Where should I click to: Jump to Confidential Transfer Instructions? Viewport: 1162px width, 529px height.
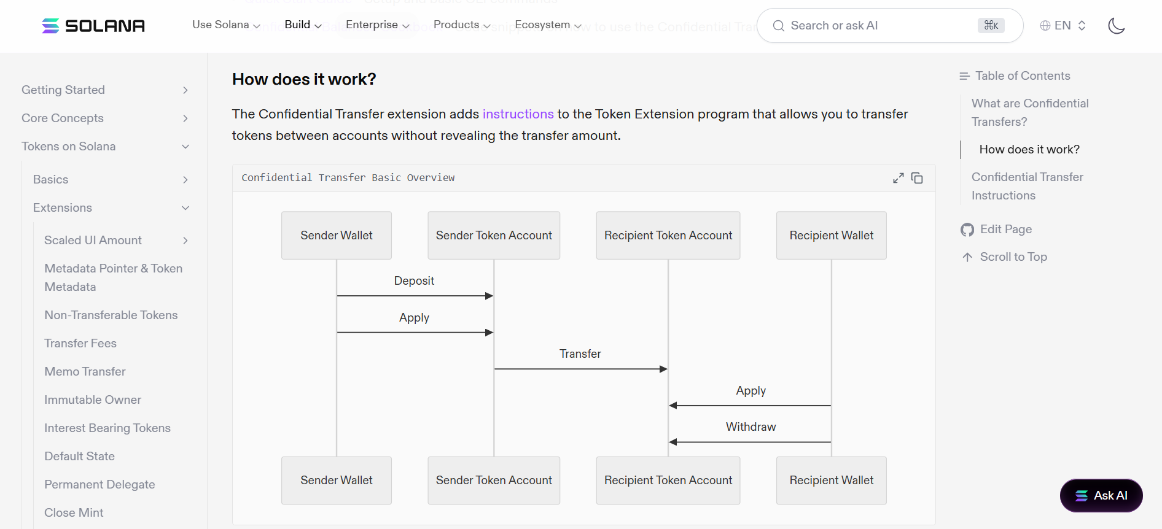click(x=1027, y=187)
